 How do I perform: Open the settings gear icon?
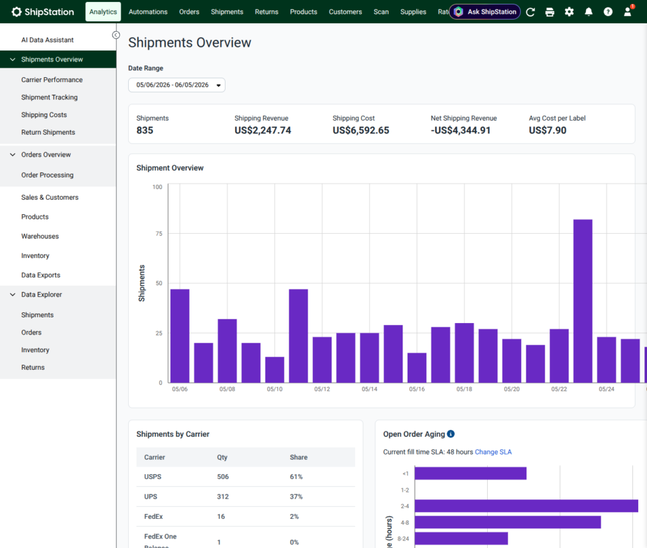click(569, 12)
